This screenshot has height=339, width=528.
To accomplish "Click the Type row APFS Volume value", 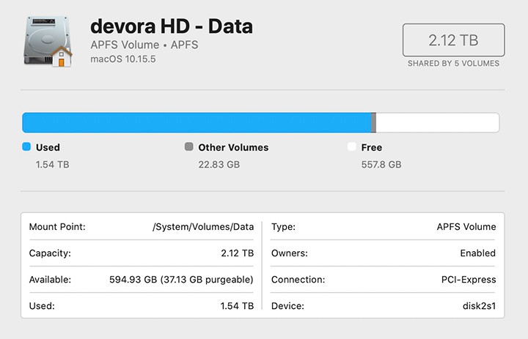I will [x=466, y=227].
